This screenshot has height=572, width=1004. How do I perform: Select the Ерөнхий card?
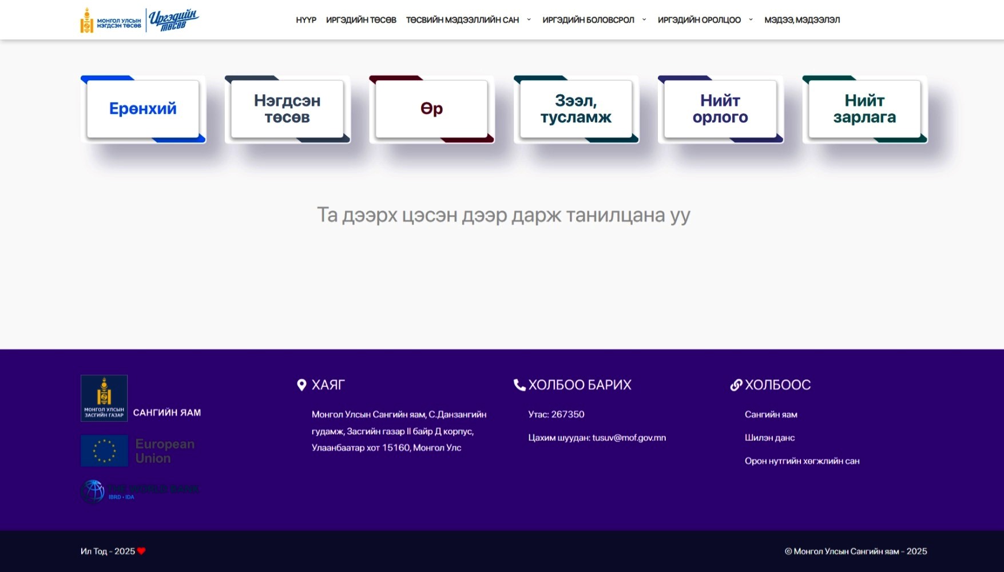coord(143,109)
